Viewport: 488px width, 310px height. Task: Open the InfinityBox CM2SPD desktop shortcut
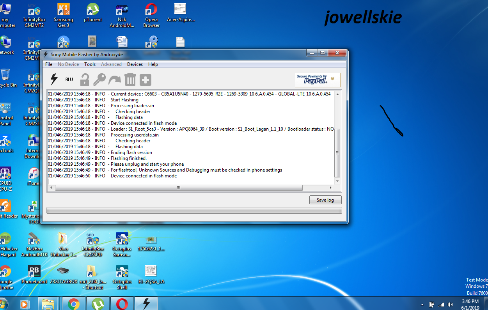(93, 245)
